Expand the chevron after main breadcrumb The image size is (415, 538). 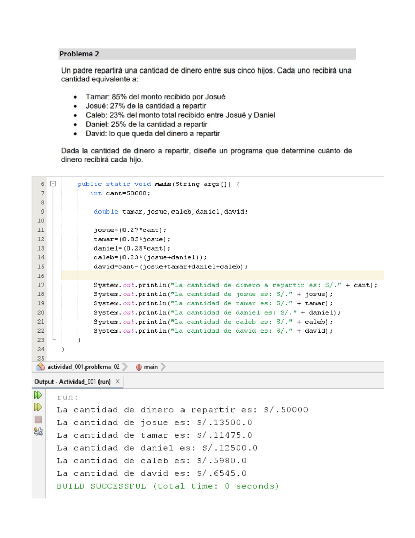pyautogui.click(x=163, y=367)
